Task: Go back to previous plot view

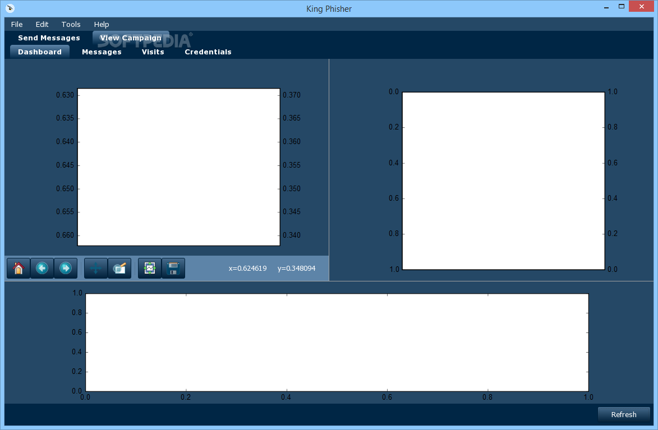Action: 42,268
